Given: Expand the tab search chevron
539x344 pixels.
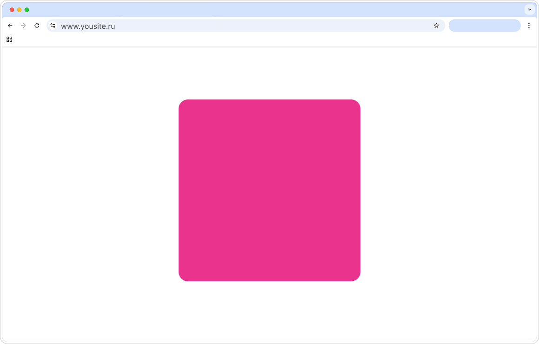Looking at the screenshot, I should 530,10.
